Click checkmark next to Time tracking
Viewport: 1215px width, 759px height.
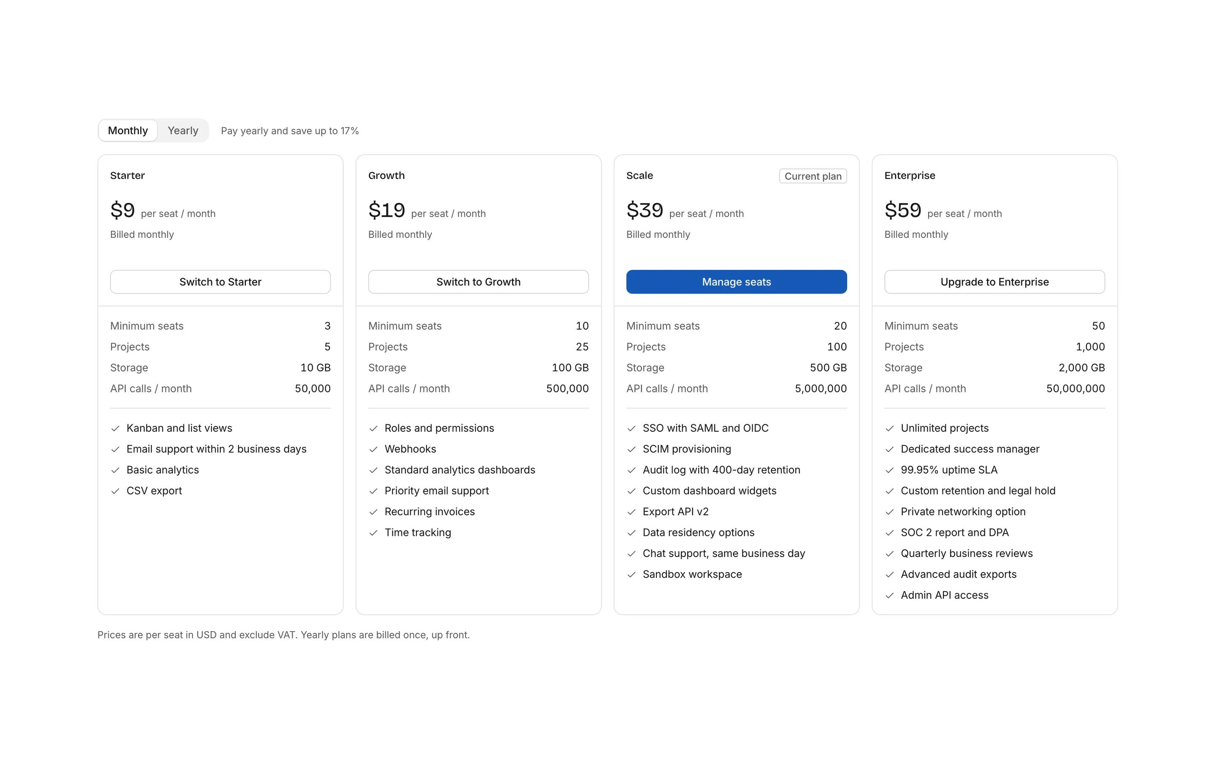coord(373,533)
